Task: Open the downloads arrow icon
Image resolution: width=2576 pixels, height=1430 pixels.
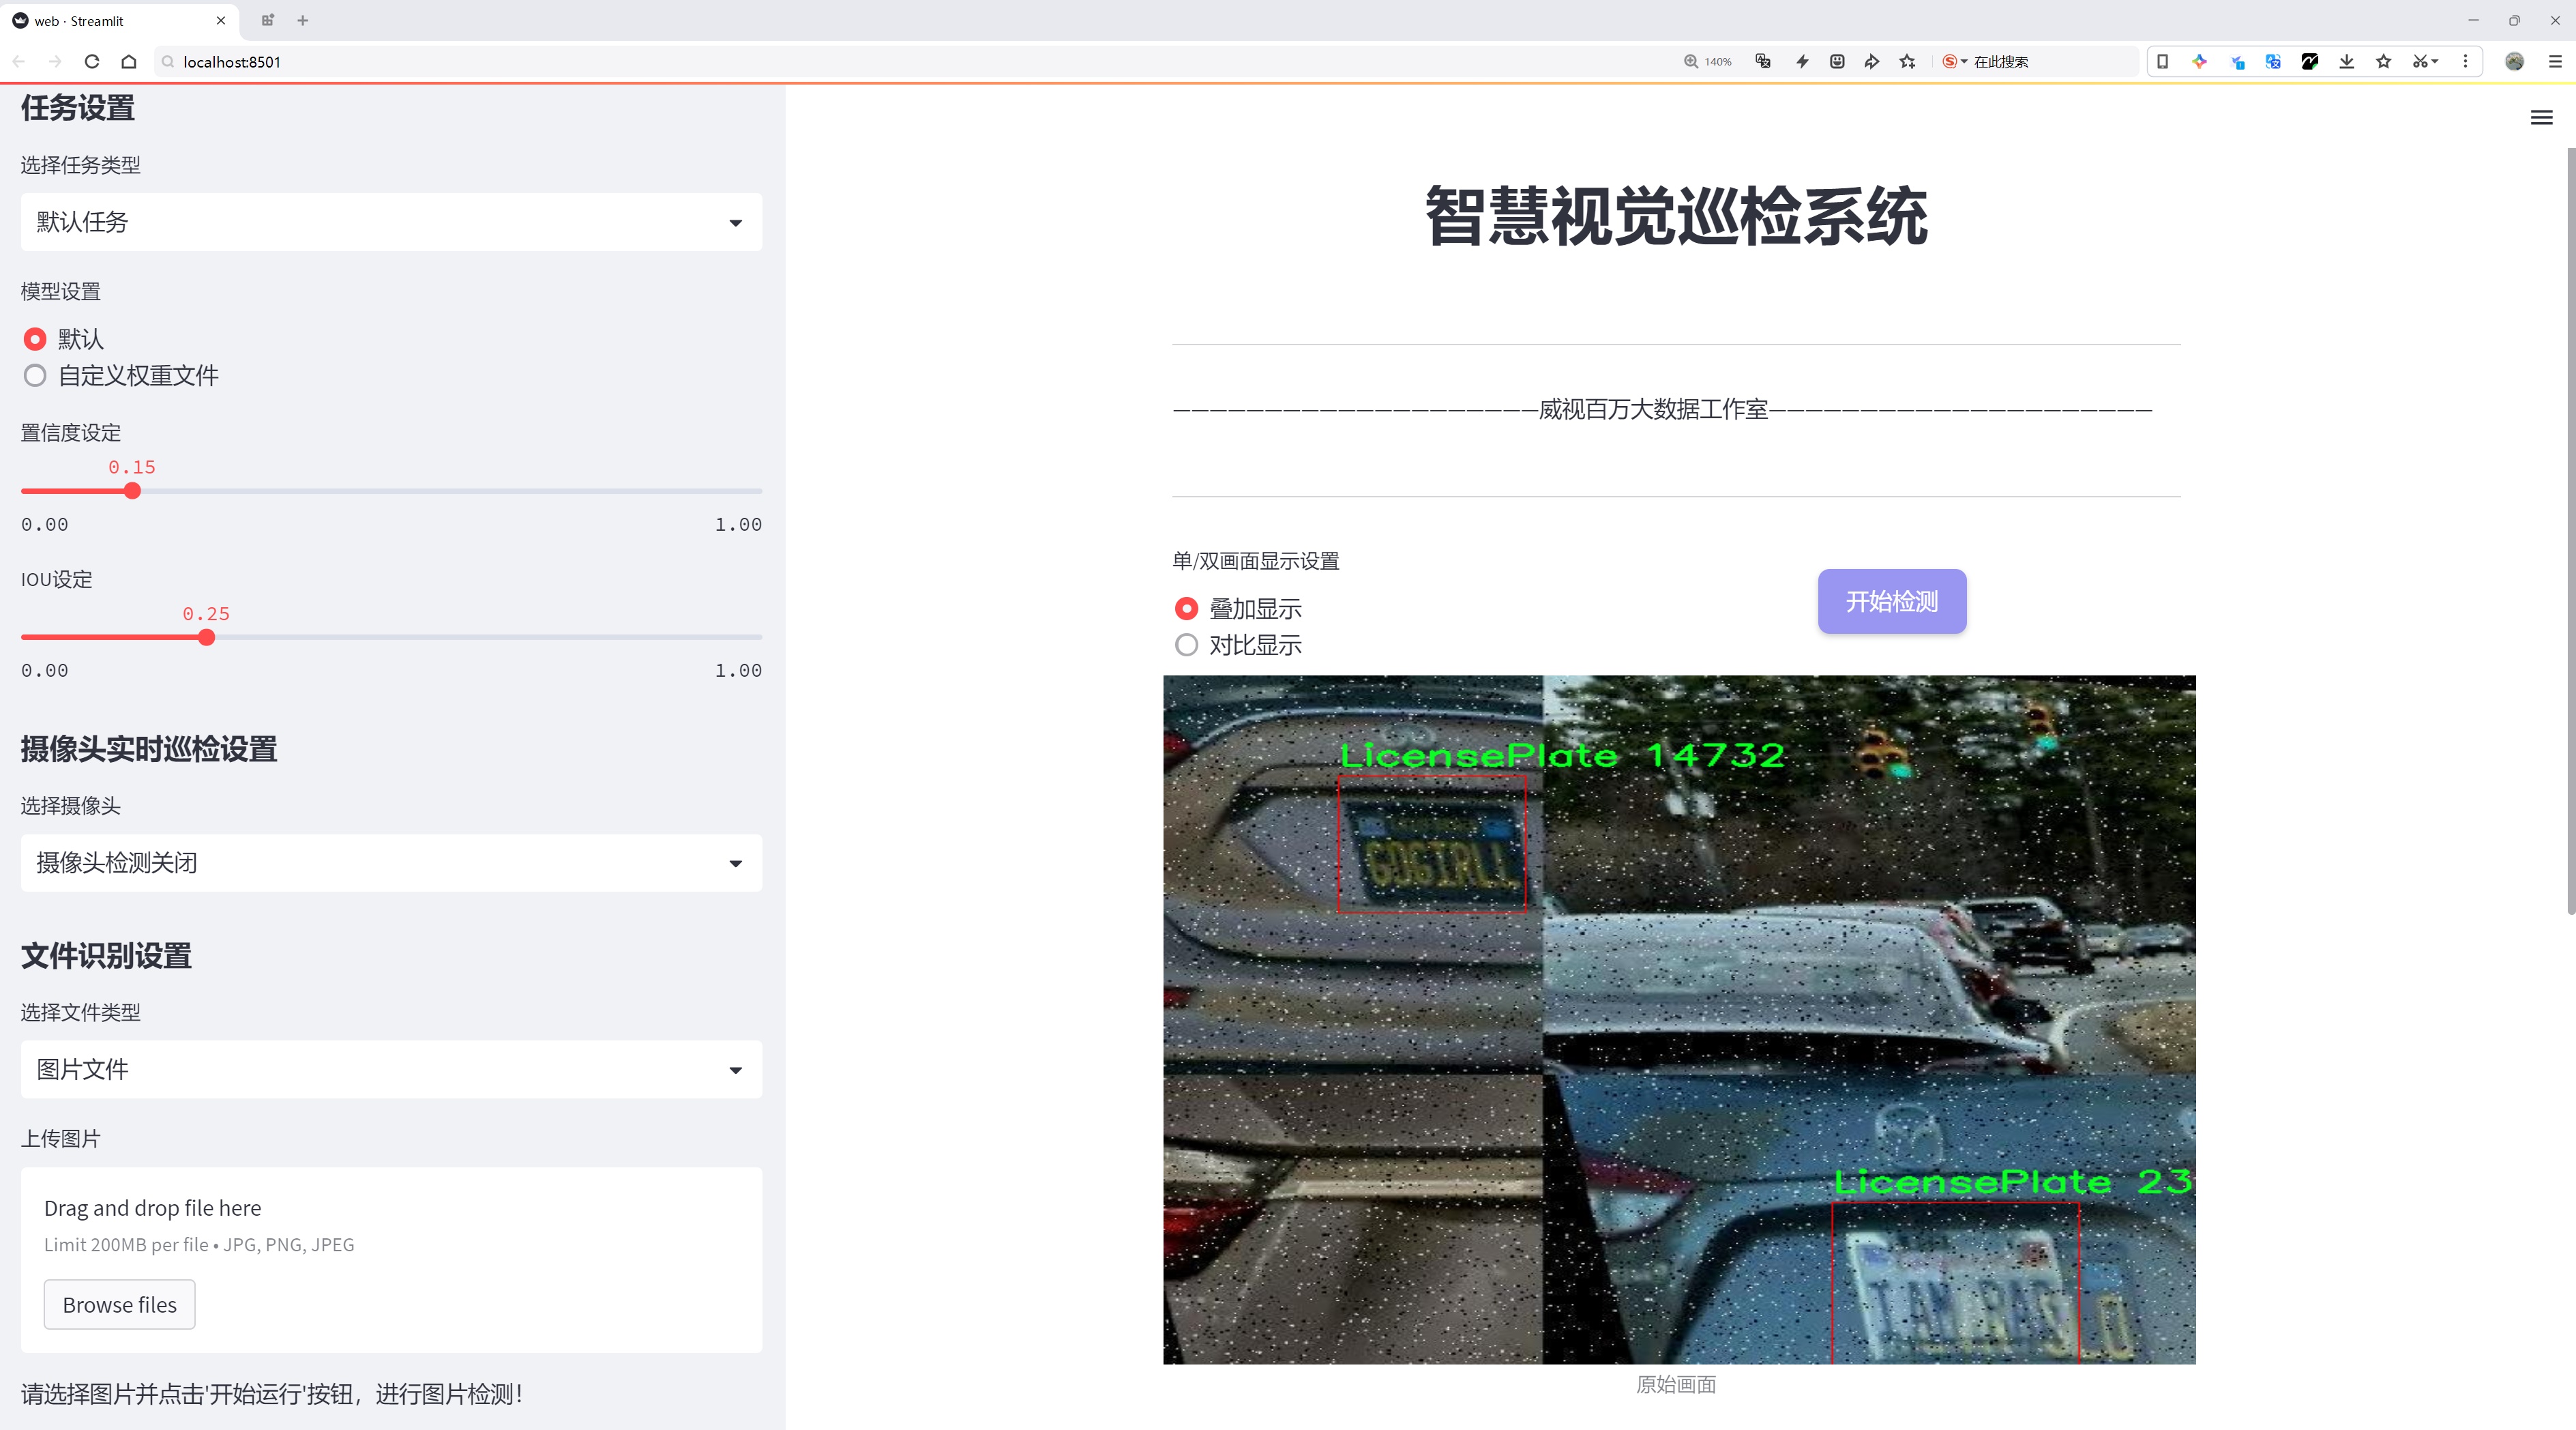Action: tap(2347, 62)
